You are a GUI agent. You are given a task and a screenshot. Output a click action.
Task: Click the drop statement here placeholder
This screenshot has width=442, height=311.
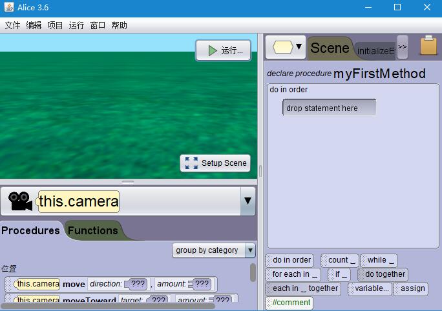(x=329, y=108)
